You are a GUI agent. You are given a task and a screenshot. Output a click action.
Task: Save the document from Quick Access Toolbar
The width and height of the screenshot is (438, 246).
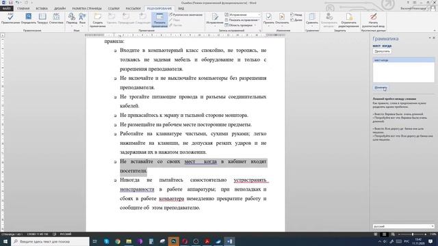[x=11, y=3]
